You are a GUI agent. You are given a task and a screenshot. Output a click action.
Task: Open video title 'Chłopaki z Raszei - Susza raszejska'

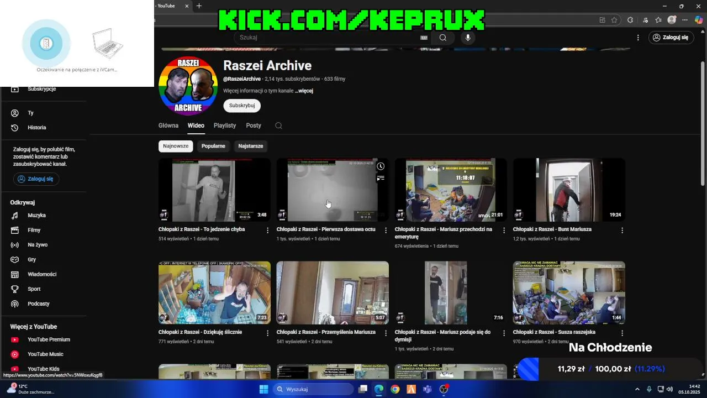click(554, 332)
